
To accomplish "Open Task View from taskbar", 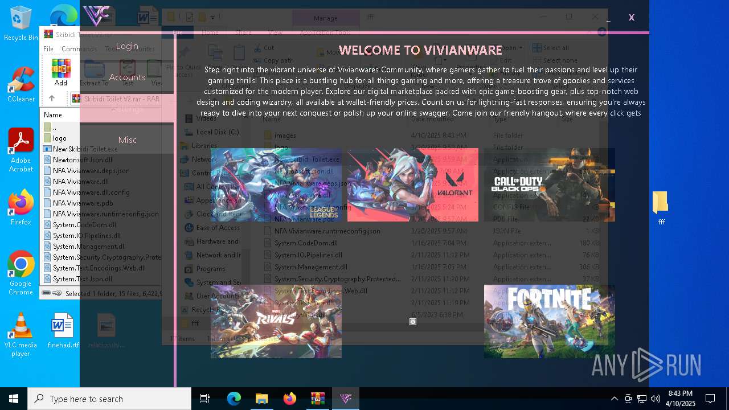I will tap(205, 399).
